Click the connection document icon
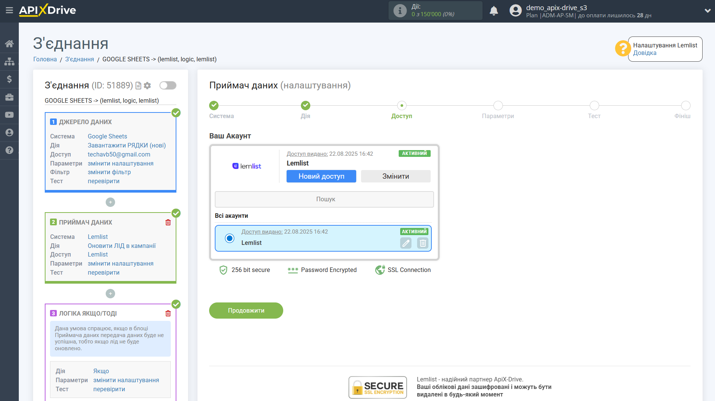Viewport: 715px width, 401px height. click(x=138, y=86)
